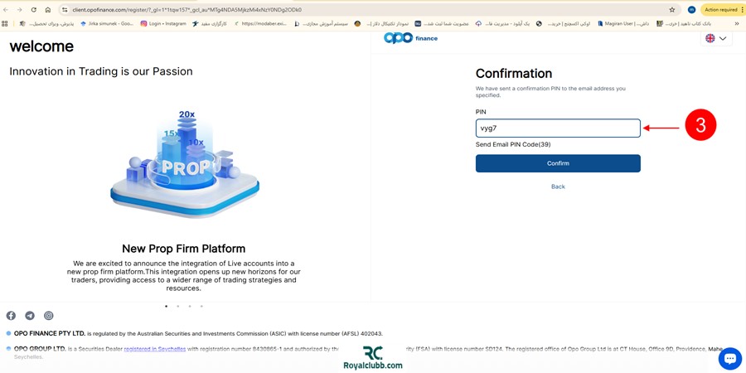The height and width of the screenshot is (373, 746).
Task: Reload the page
Action: [x=34, y=10]
